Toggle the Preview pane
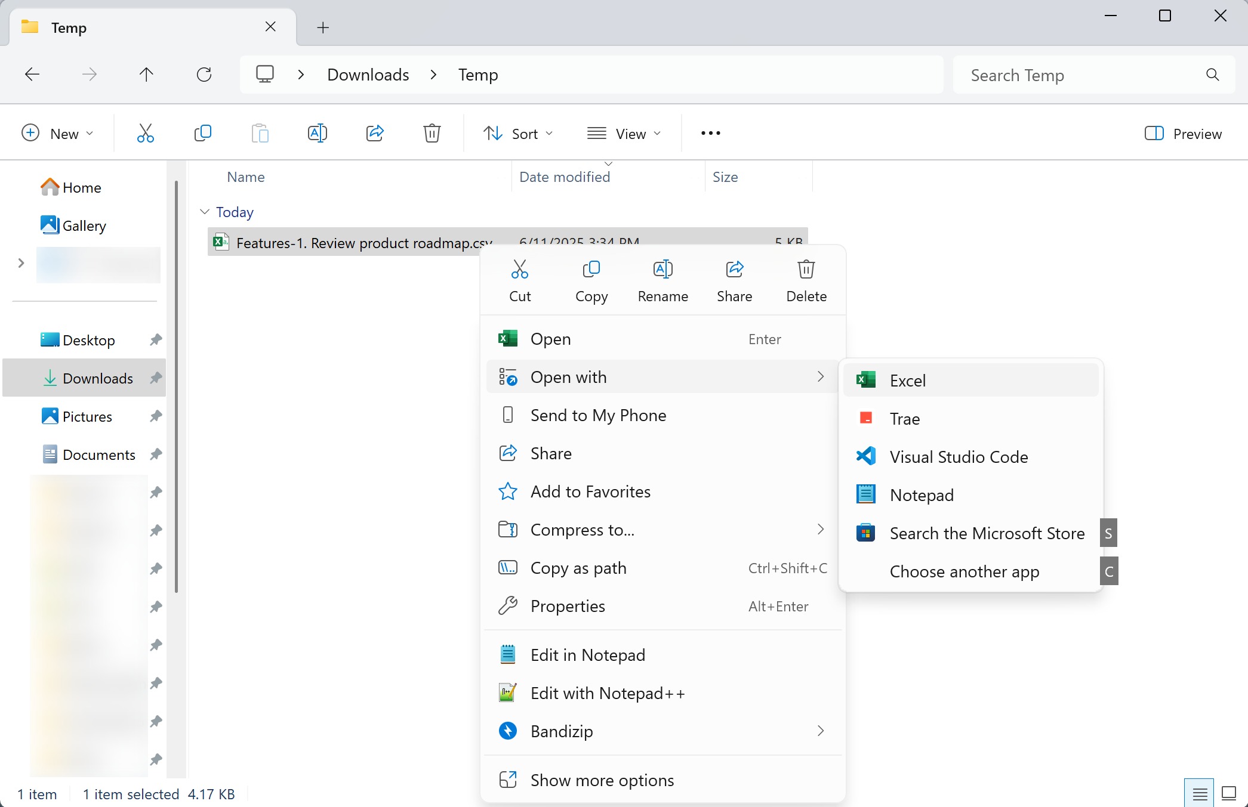The width and height of the screenshot is (1248, 807). 1183,133
